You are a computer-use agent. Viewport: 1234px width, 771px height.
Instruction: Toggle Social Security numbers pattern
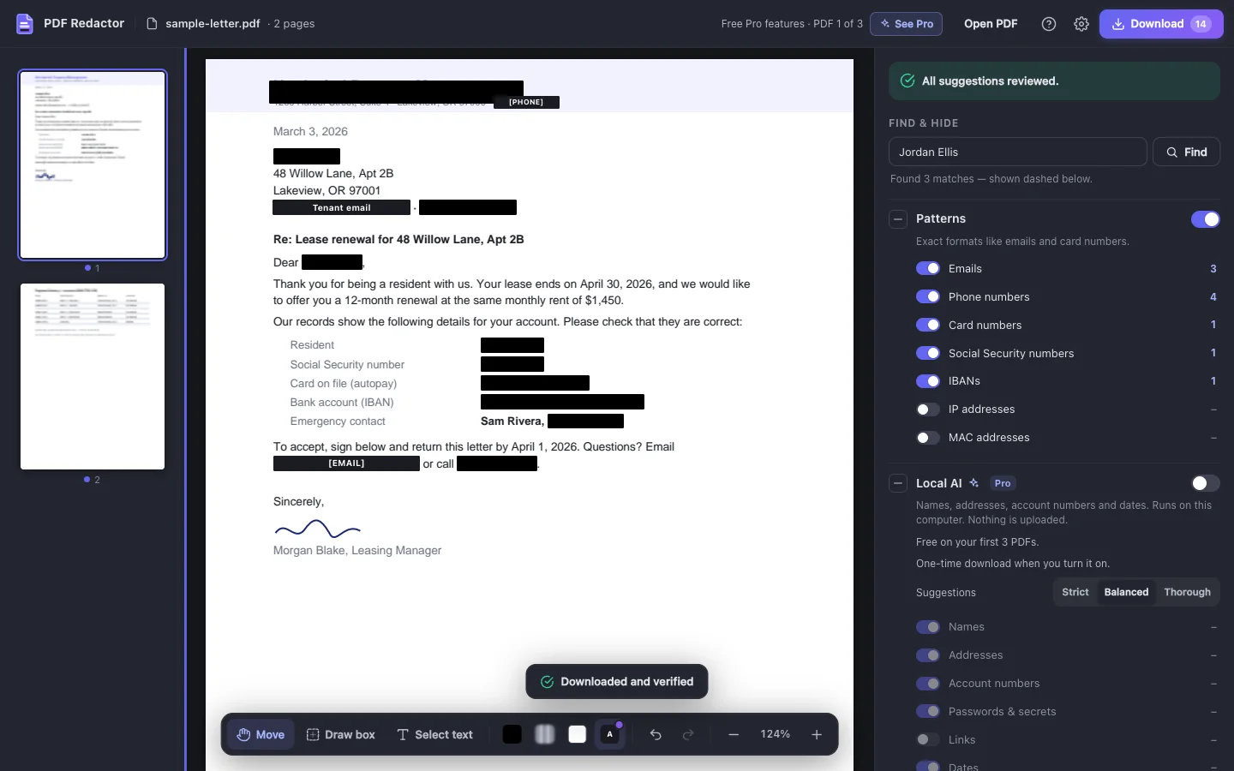tap(928, 353)
